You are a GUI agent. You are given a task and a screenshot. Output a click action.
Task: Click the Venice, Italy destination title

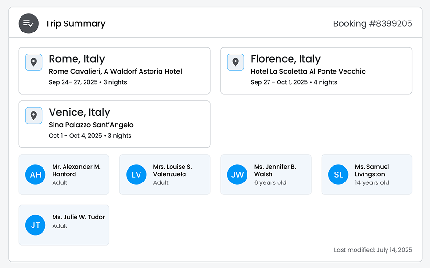pyautogui.click(x=79, y=113)
